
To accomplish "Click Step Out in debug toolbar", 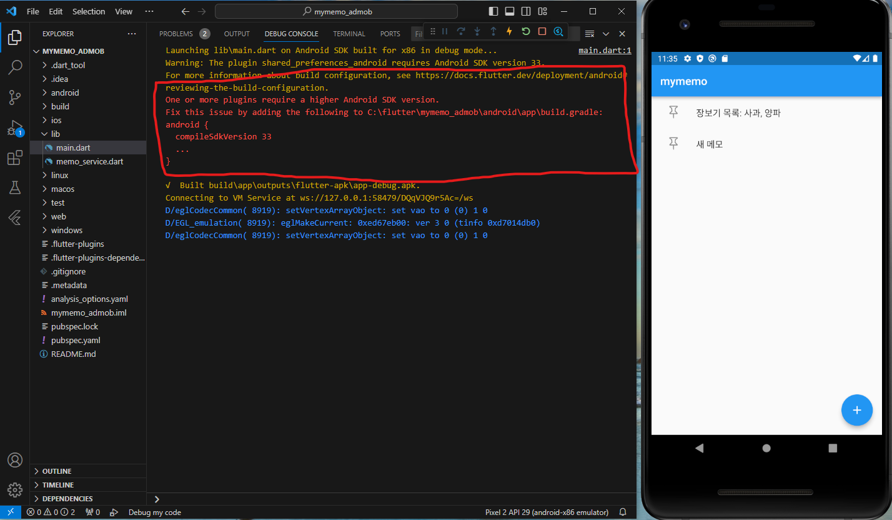I will click(493, 31).
